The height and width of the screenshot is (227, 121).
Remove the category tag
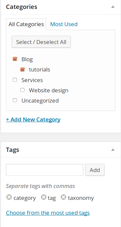click(x=9, y=197)
